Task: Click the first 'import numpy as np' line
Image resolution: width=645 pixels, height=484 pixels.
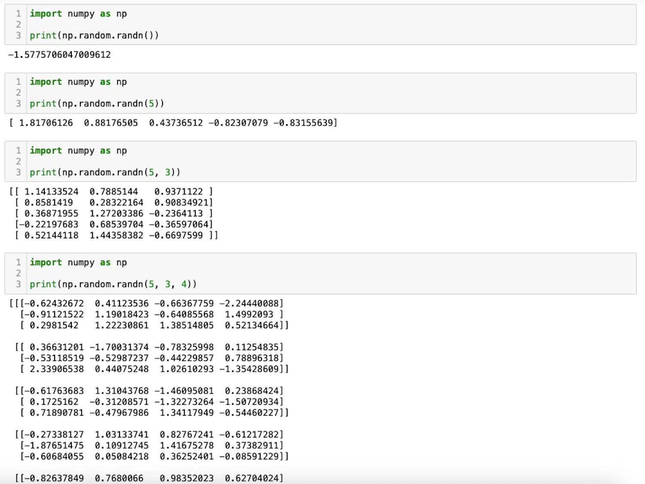Action: coord(77,13)
